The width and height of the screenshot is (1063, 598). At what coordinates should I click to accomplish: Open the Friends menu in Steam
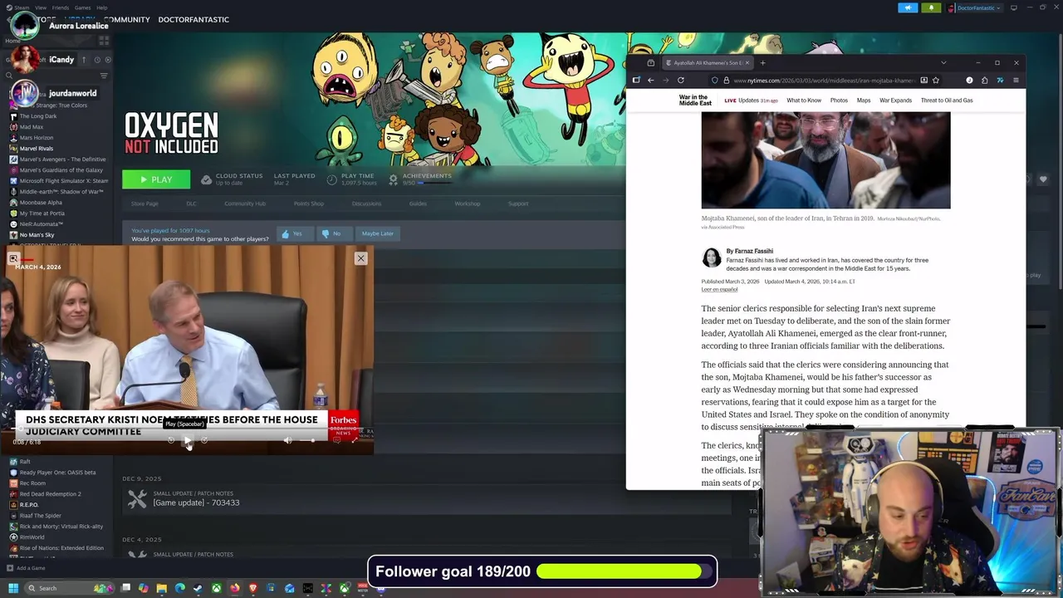(x=61, y=7)
